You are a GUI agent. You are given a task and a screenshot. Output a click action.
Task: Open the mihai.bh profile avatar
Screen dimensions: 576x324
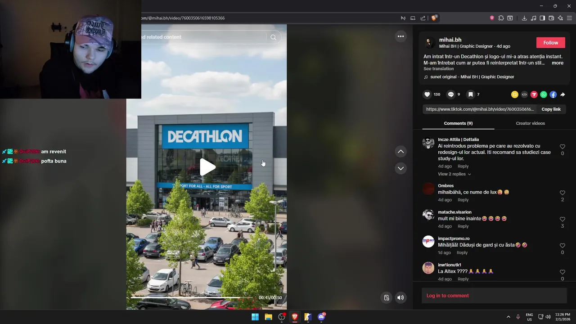[x=429, y=43]
